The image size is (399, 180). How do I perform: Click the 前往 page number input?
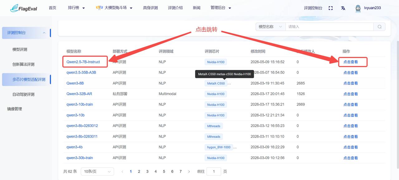(x=214, y=171)
